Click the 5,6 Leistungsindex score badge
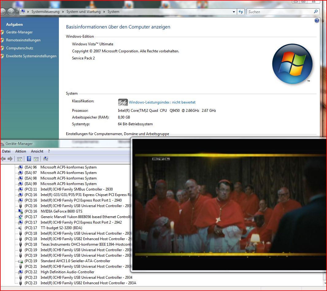327x291 pixels. tap(123, 102)
